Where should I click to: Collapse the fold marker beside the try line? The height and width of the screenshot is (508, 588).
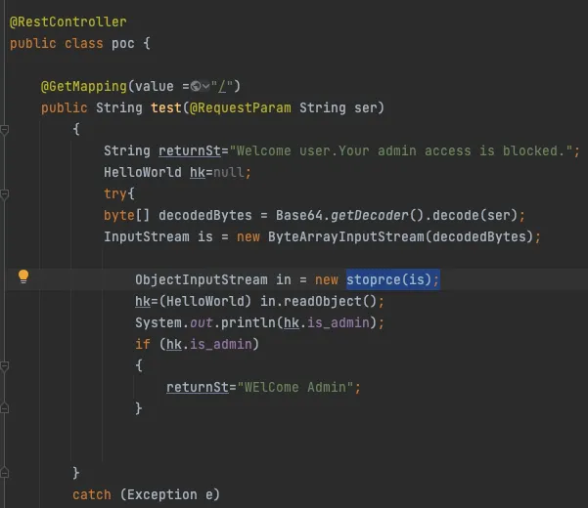click(x=4, y=194)
